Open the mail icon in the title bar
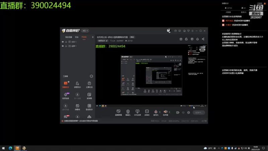The width and height of the screenshot is (268, 151). pos(176,31)
